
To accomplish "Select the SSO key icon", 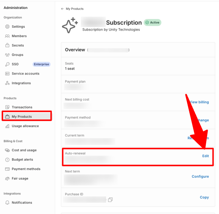I will pyautogui.click(x=7, y=64).
